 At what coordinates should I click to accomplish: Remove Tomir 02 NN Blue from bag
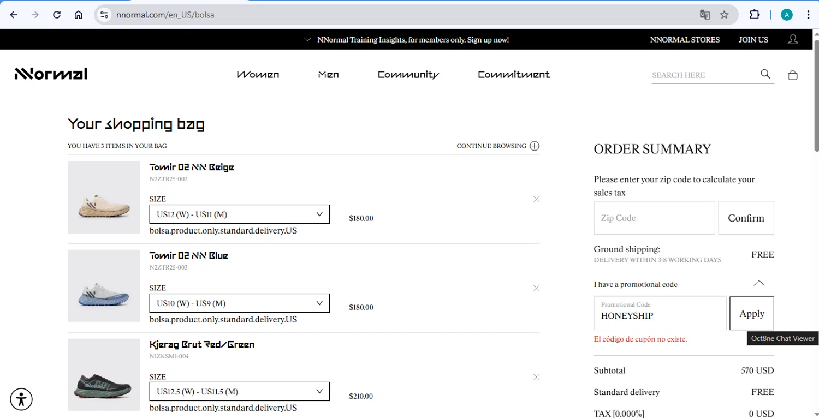[x=537, y=288]
